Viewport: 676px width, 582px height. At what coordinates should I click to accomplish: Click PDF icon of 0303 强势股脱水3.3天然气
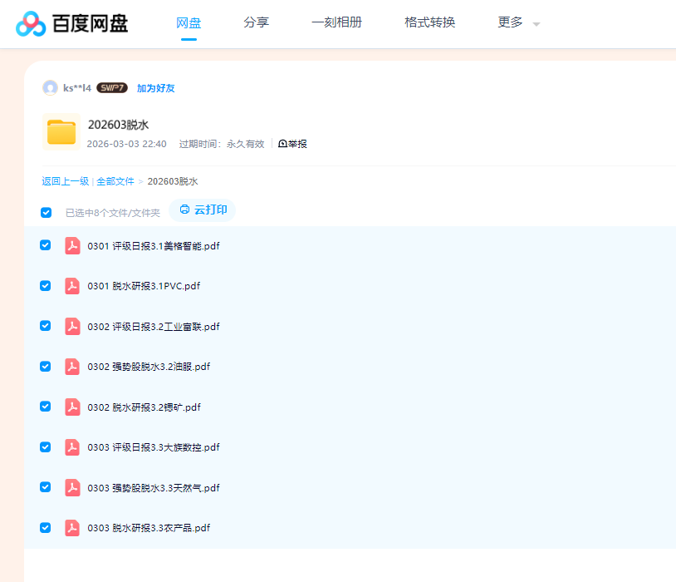click(x=72, y=488)
